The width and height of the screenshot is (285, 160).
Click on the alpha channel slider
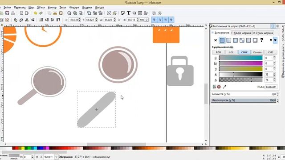[240, 80]
